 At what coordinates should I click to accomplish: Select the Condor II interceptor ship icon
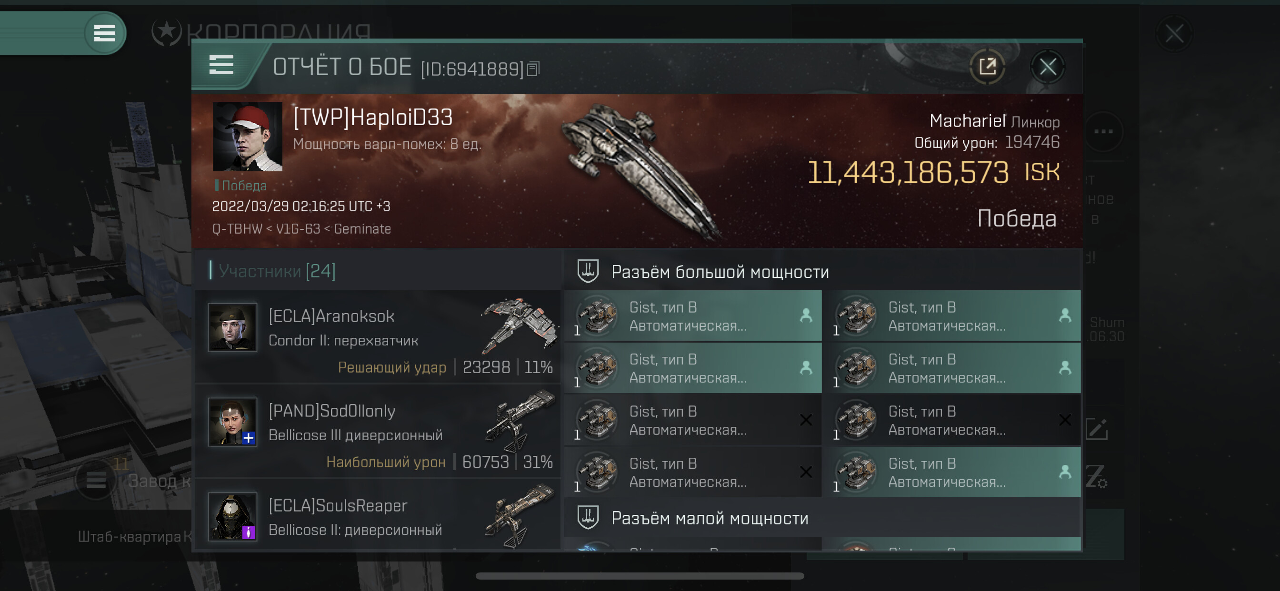click(519, 325)
